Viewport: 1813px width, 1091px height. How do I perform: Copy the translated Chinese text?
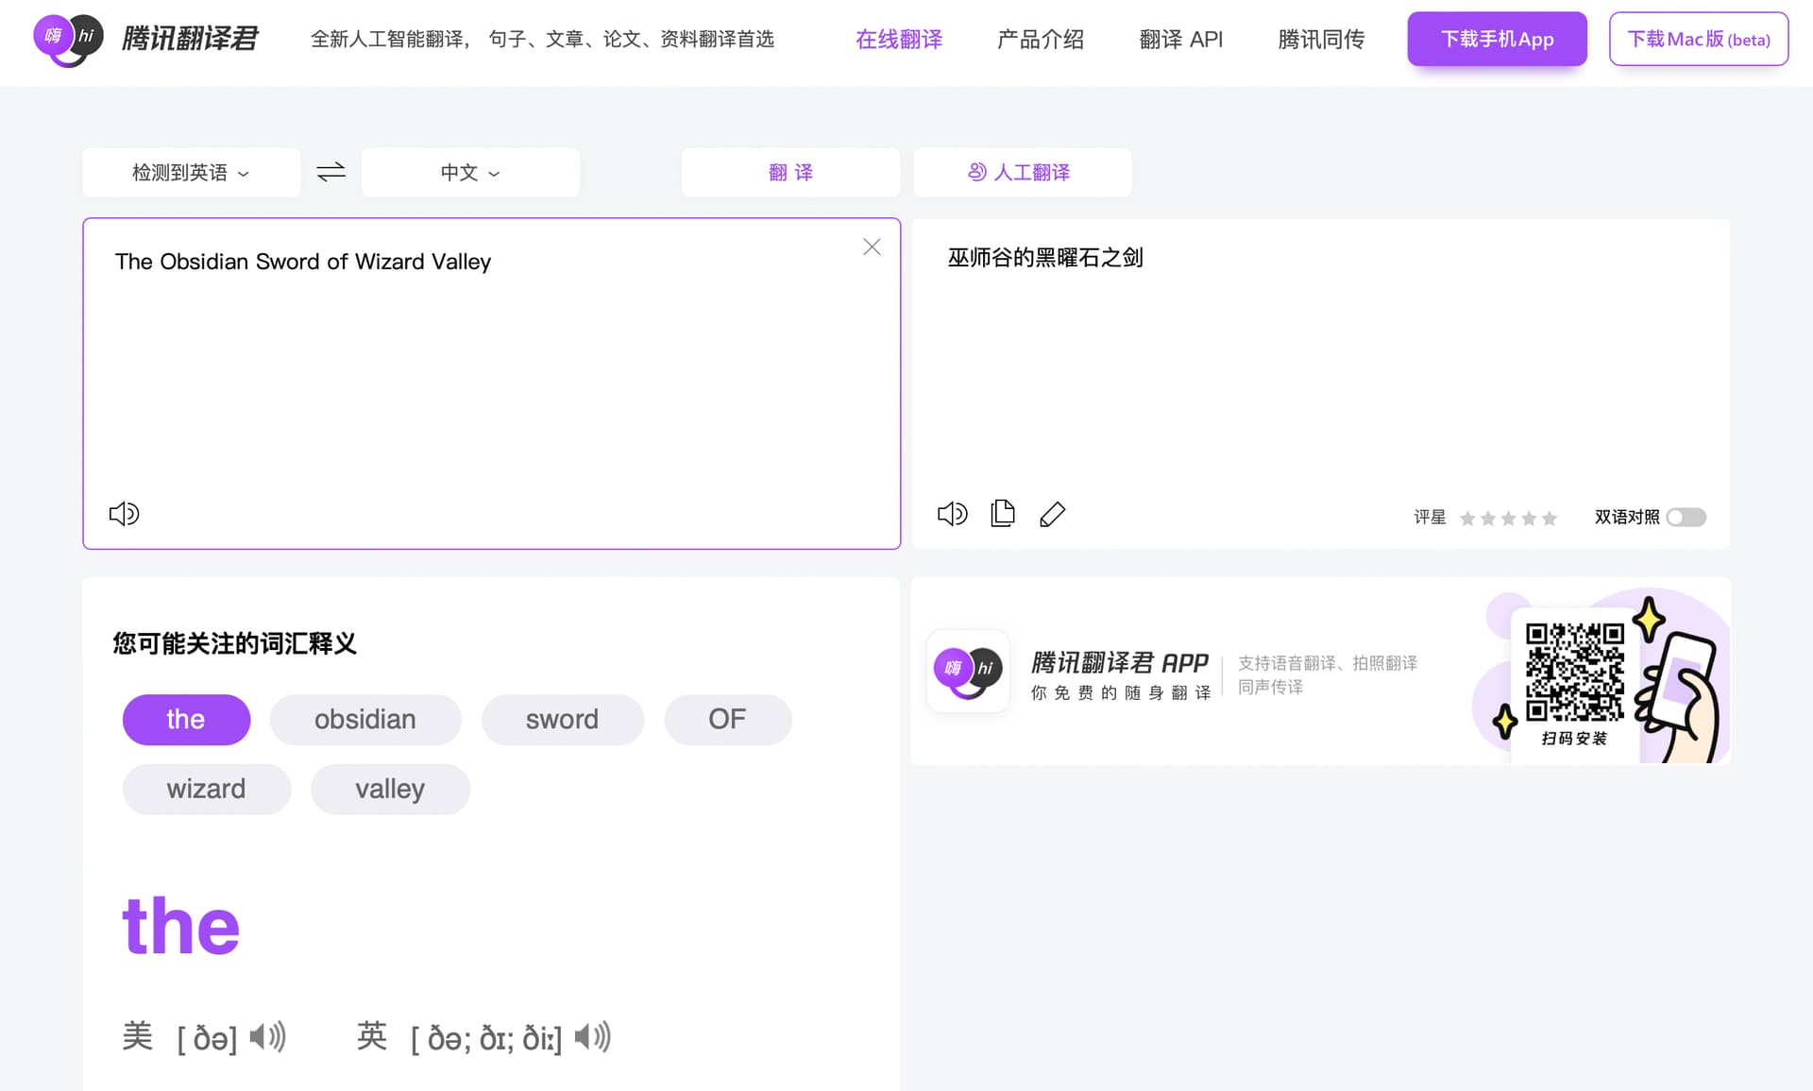(1002, 513)
